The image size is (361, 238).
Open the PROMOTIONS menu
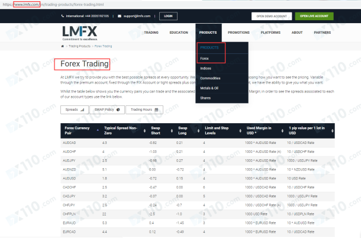click(238, 33)
